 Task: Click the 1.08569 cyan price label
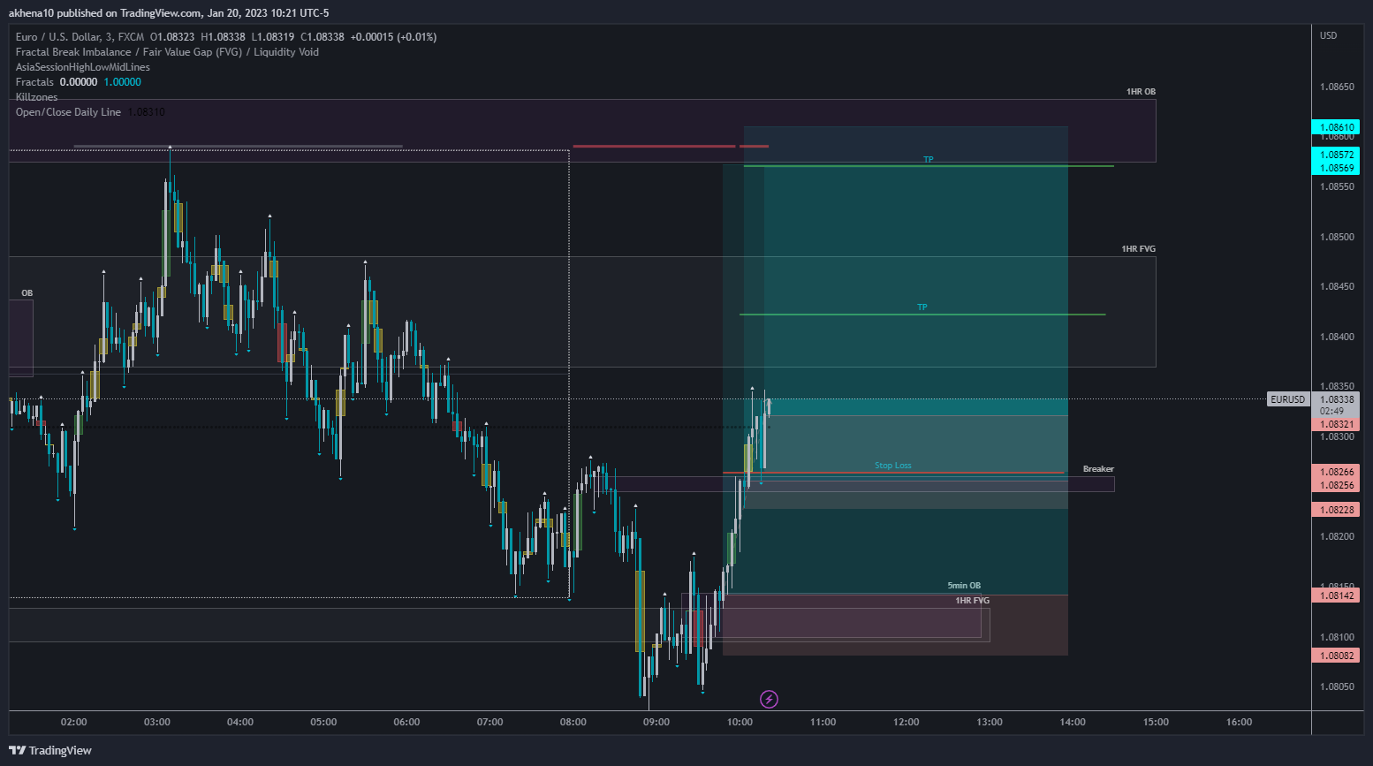[x=1336, y=168]
